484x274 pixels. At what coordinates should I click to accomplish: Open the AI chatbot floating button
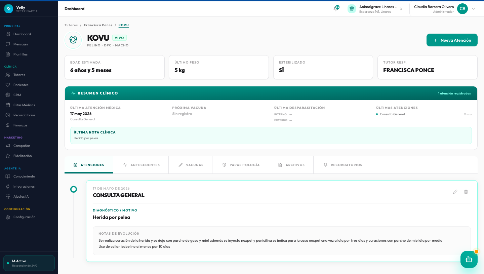469,259
